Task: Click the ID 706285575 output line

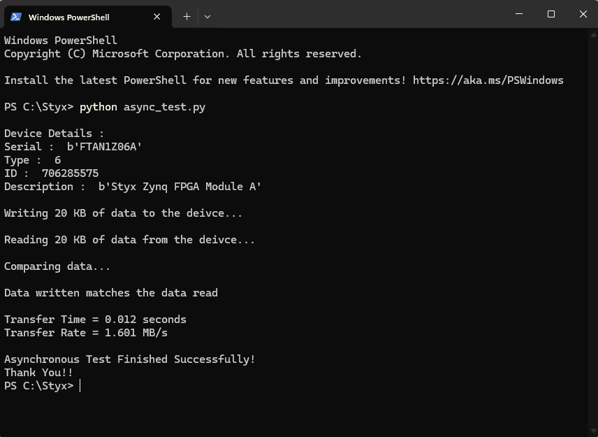Action: pyautogui.click(x=52, y=173)
